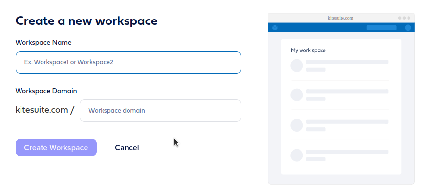Select the third avatar circle in preview list

pyautogui.click(x=297, y=125)
